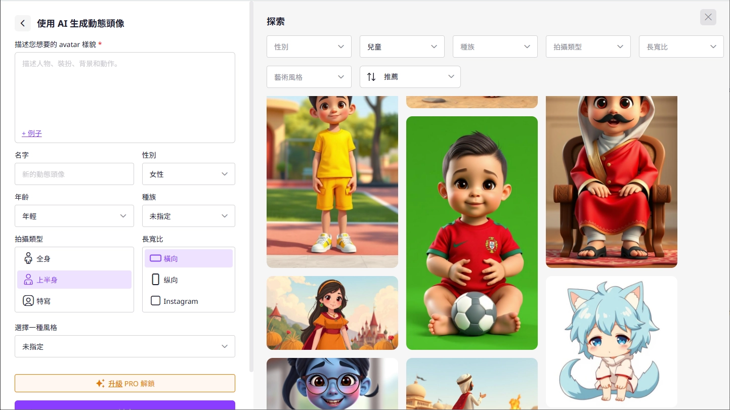Close the explore panel with X
This screenshot has height=410, width=730.
tap(708, 17)
